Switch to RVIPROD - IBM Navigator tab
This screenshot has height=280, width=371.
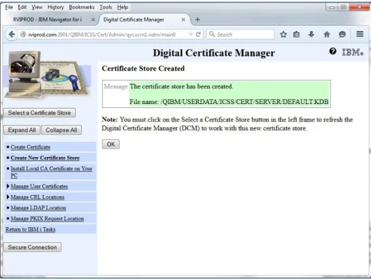tap(47, 20)
